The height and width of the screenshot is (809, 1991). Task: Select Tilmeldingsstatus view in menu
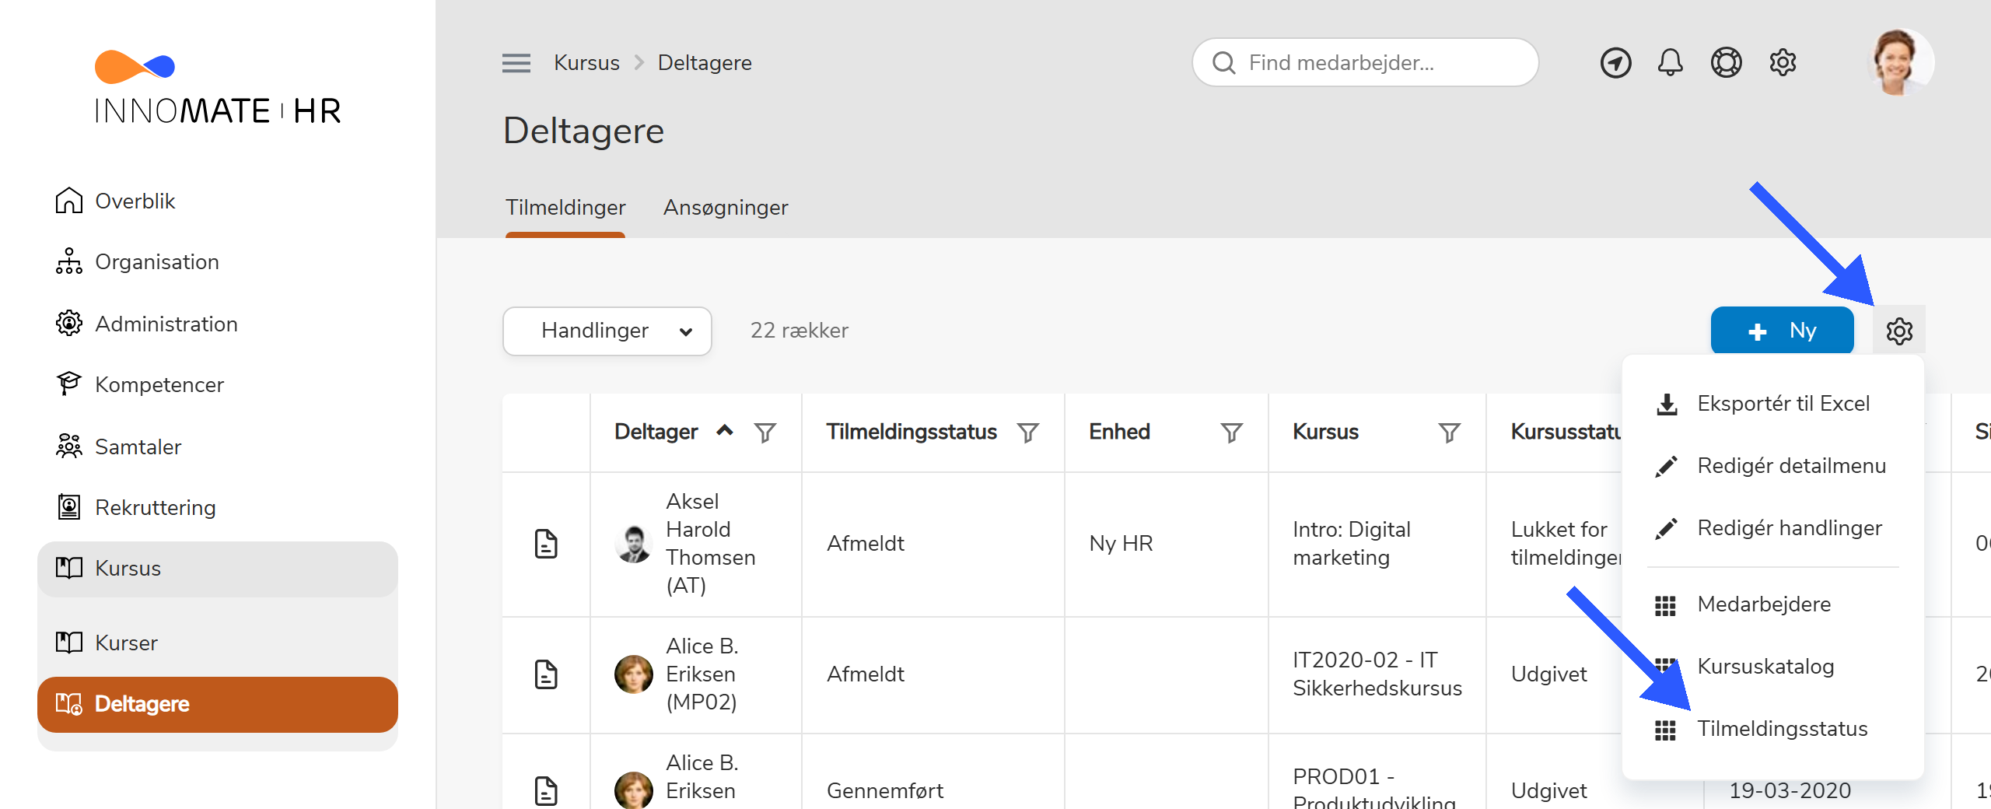(1773, 729)
